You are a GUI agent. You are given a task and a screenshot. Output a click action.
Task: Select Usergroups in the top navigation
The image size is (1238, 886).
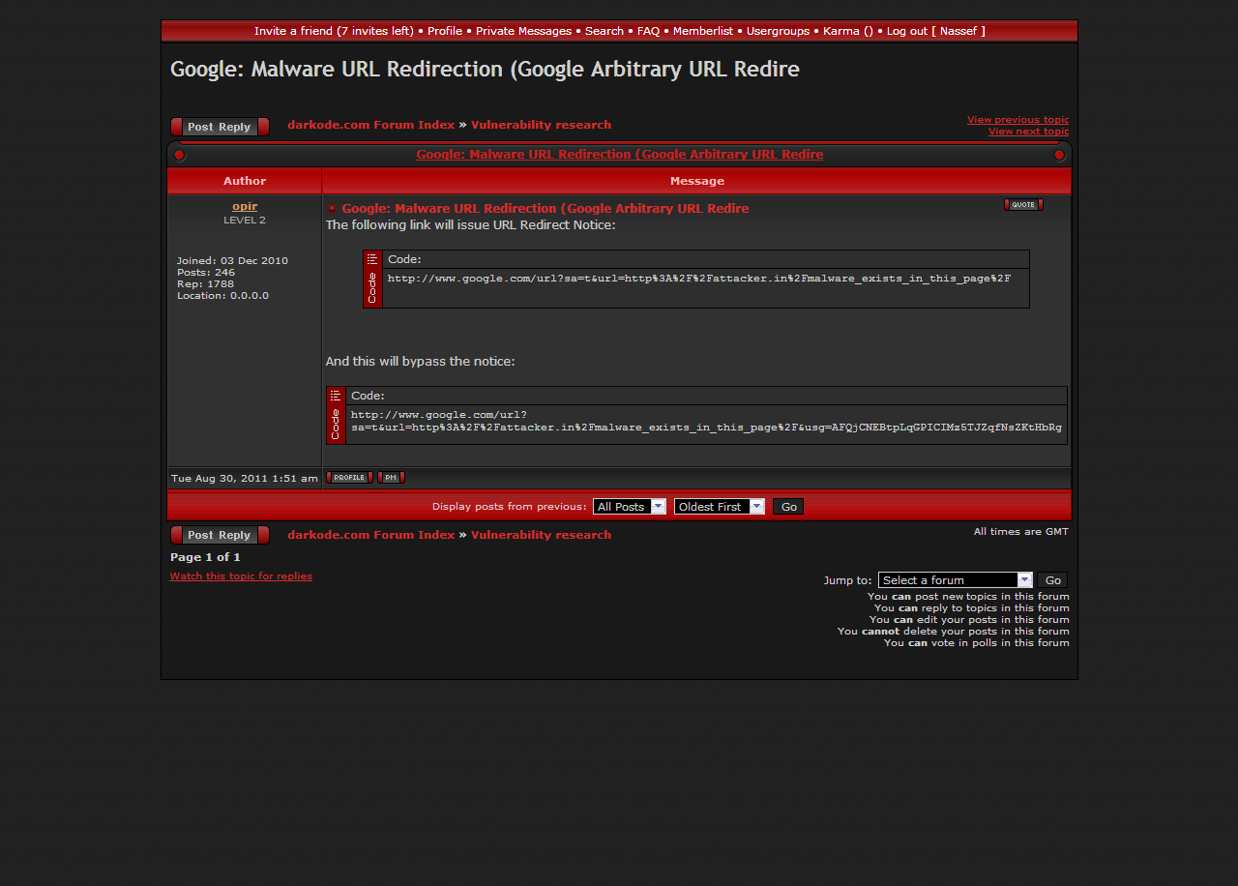(x=778, y=31)
